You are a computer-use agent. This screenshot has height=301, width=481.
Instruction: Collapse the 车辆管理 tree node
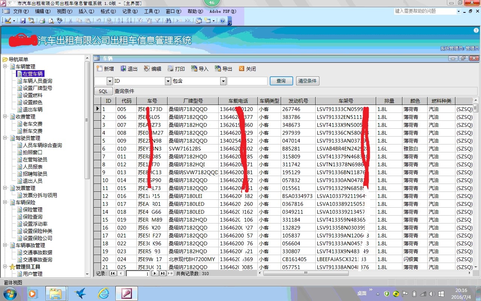coord(5,67)
